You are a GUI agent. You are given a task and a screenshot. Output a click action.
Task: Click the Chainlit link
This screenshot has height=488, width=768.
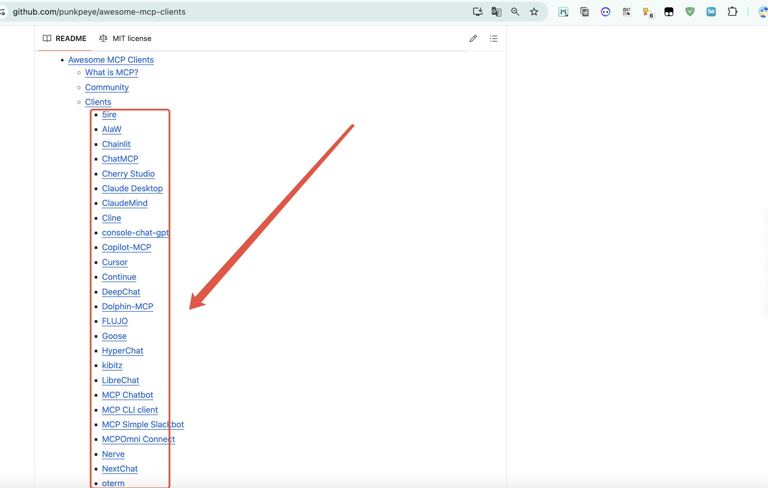pyautogui.click(x=116, y=144)
